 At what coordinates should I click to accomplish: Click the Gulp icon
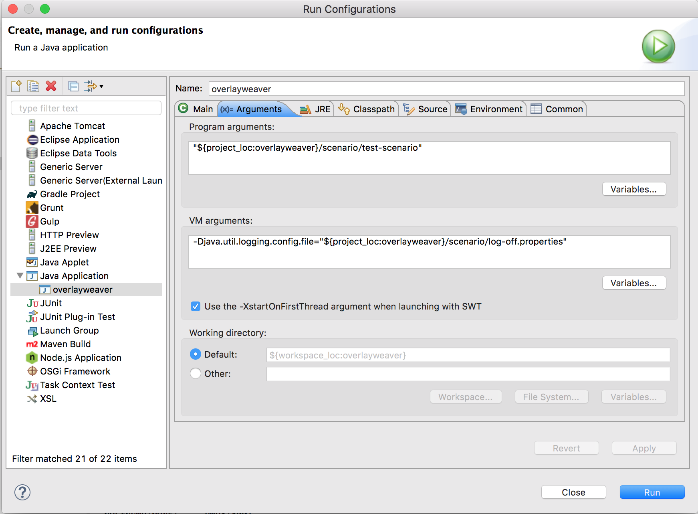(32, 221)
